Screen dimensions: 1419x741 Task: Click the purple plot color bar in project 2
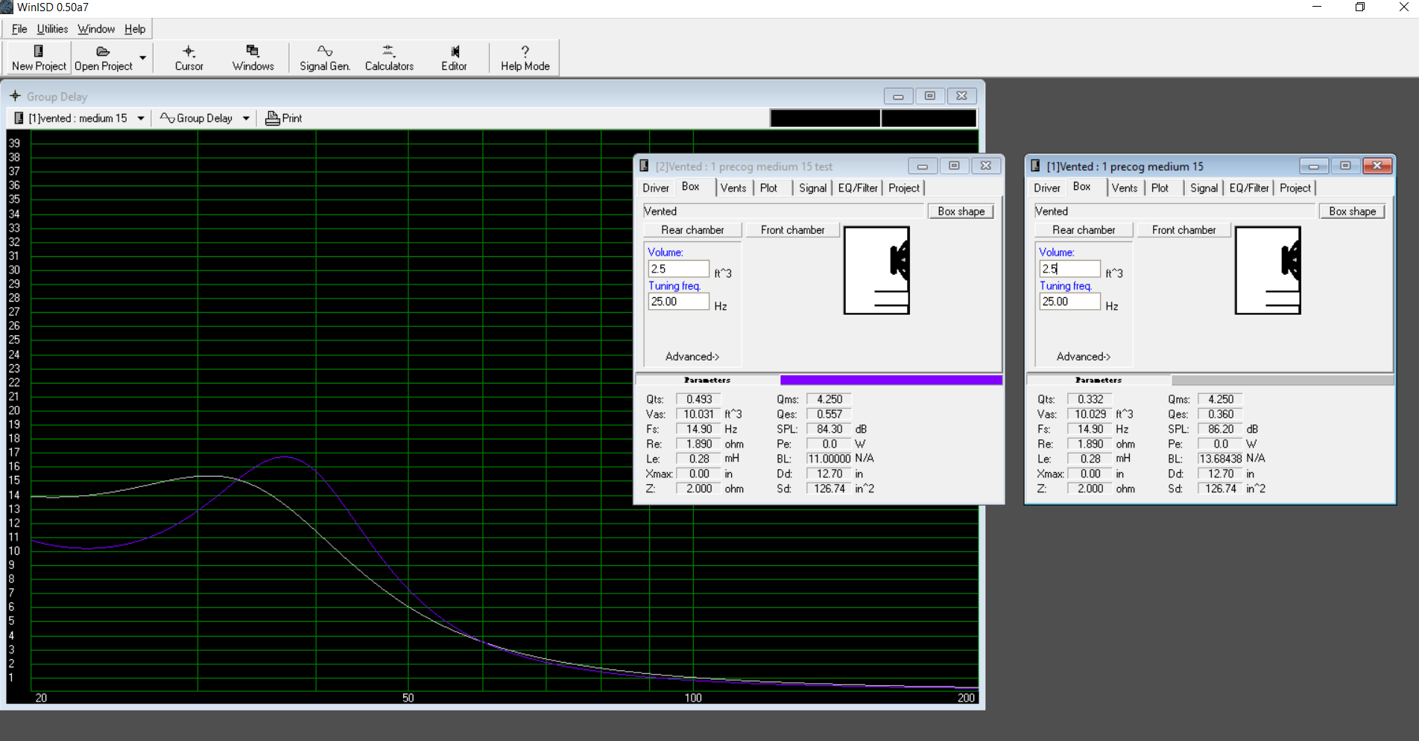click(891, 380)
